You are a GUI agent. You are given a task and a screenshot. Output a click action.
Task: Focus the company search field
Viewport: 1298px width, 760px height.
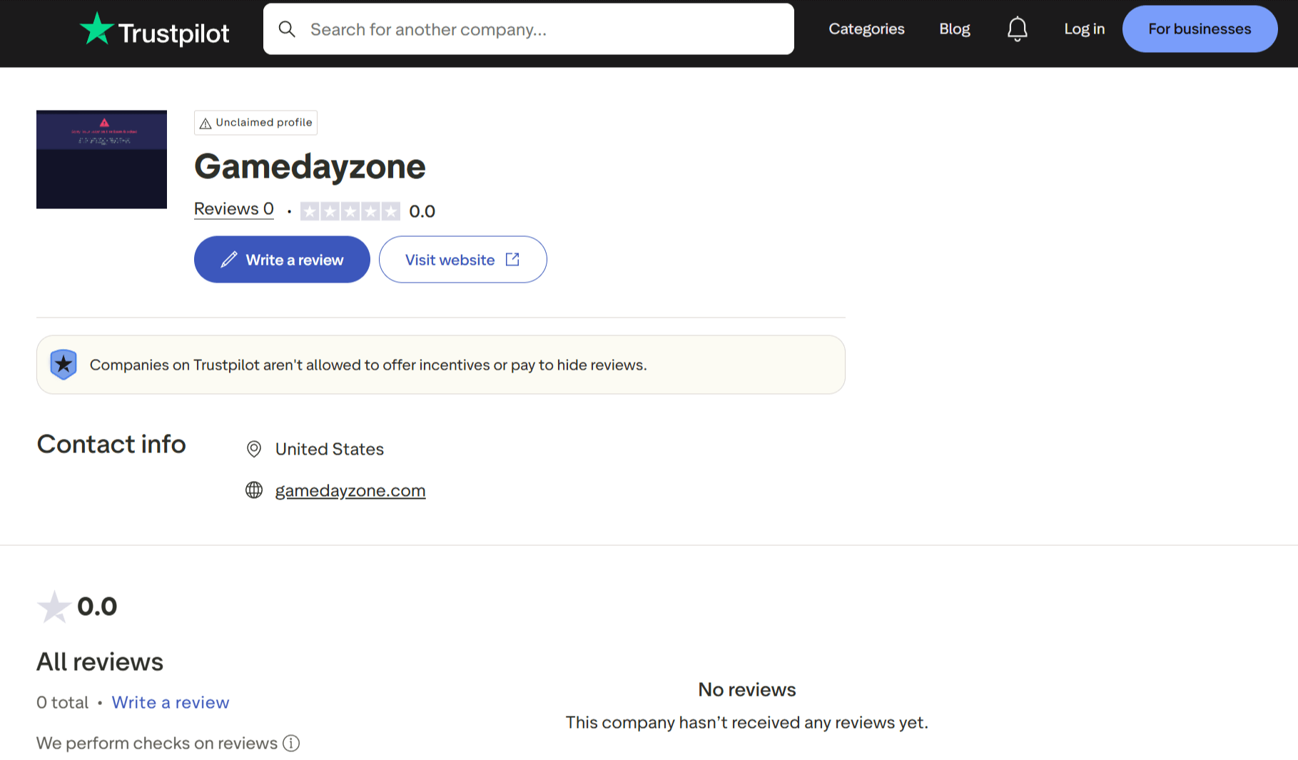(542, 29)
